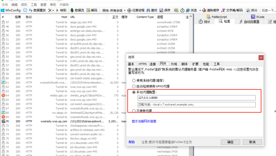Open the 连接 options tab
This screenshot has height=156, width=276.
(x=153, y=64)
